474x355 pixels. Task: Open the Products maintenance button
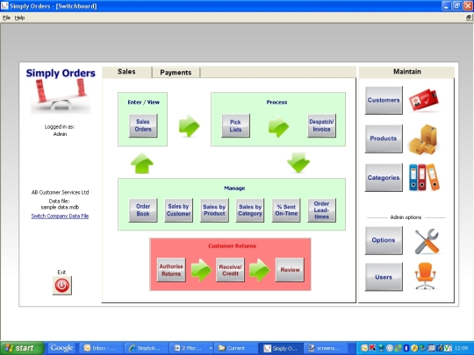(x=384, y=138)
